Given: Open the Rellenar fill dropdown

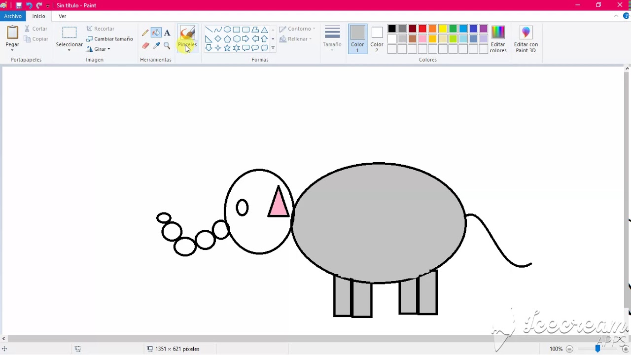Looking at the screenshot, I should [295, 39].
